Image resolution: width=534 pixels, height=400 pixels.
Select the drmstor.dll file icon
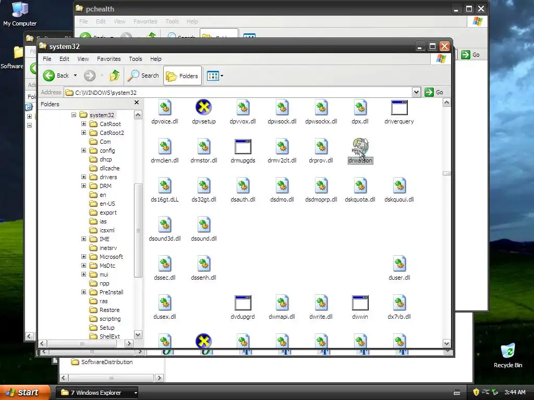click(204, 146)
